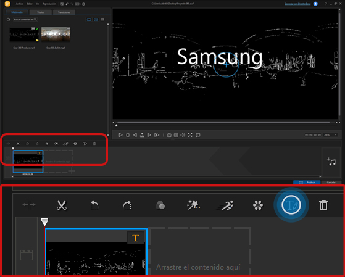
Task: Open the Reproducción menu
Action: pos(49,4)
